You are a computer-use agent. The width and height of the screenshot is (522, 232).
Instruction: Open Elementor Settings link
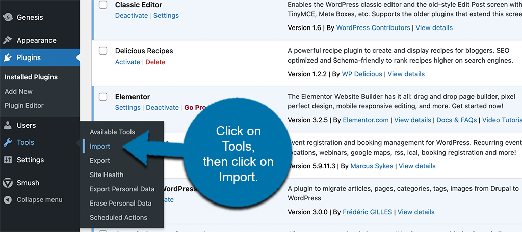(128, 108)
